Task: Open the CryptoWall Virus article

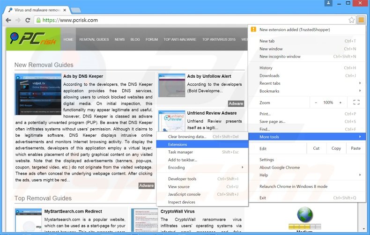Action: [178, 212]
